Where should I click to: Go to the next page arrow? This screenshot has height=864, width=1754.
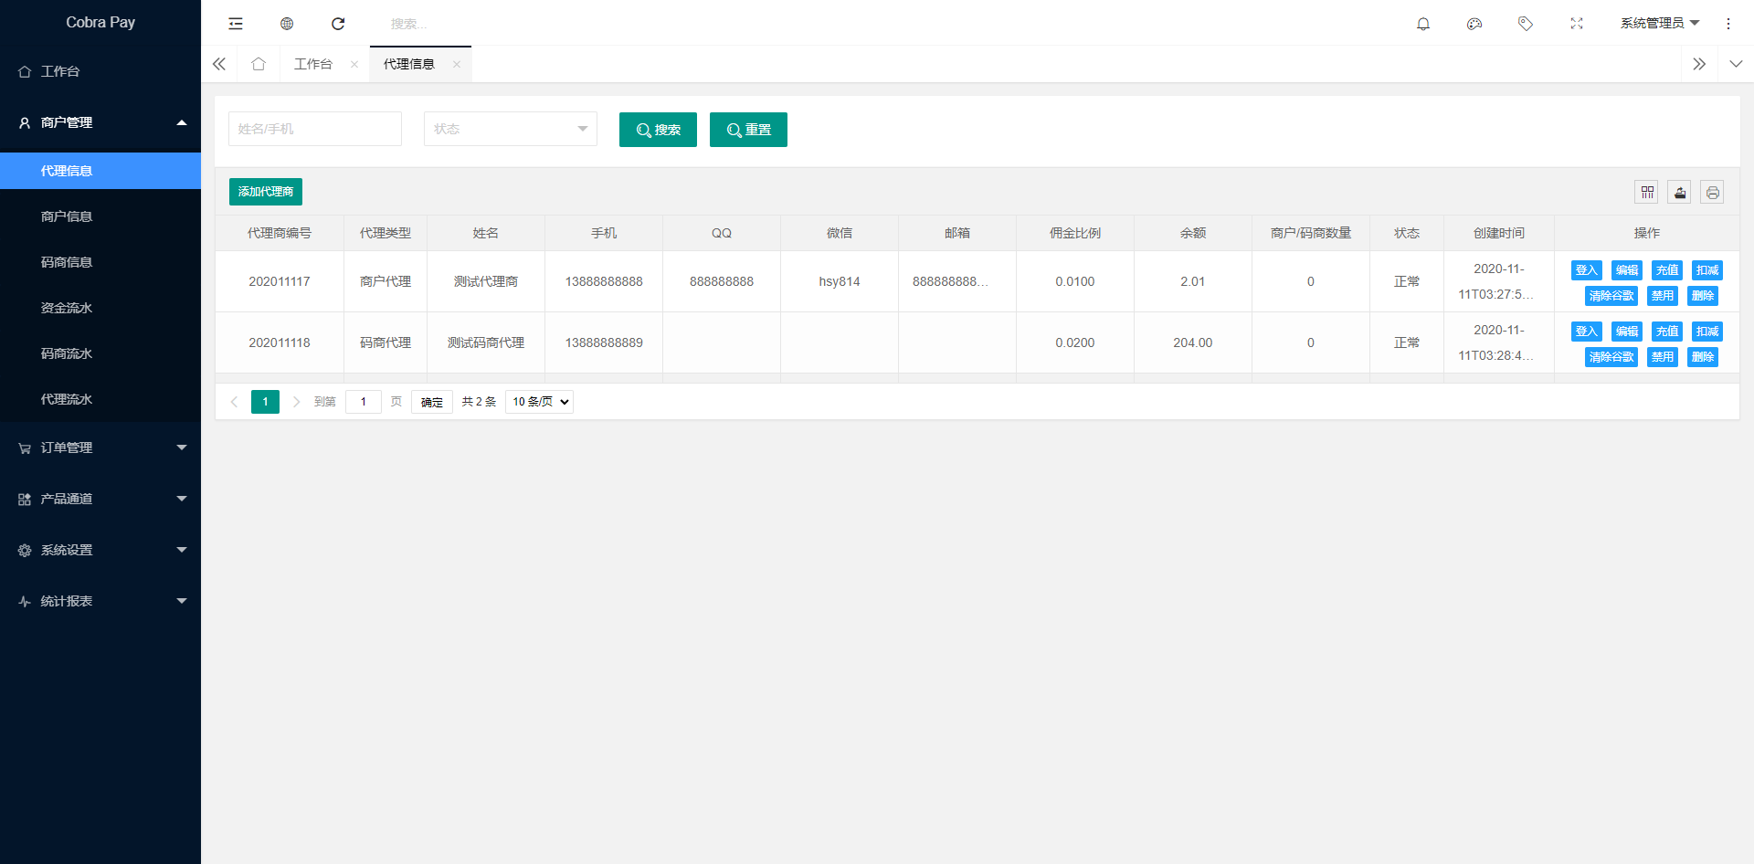296,402
